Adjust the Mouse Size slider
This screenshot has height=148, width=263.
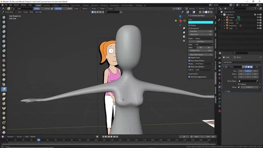click(201, 35)
